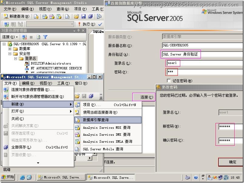Click the New Query (新建查询) toolbar button
The width and height of the screenshot is (244, 183).
pos(16,16)
